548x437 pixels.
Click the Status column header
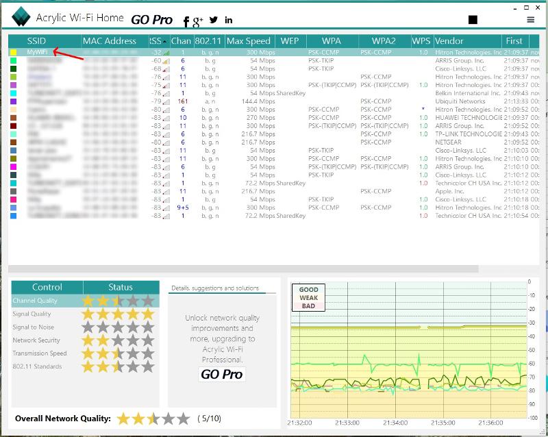coord(121,287)
